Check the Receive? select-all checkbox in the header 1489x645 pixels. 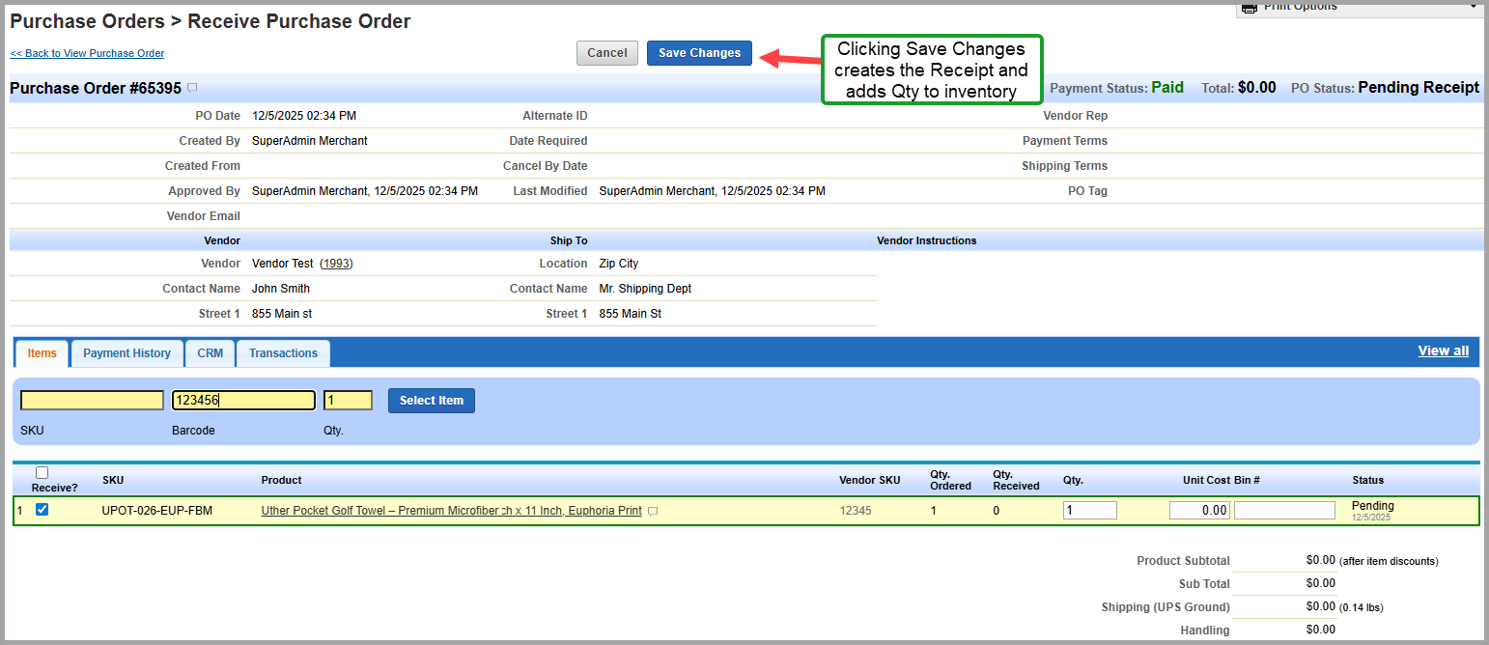point(42,473)
